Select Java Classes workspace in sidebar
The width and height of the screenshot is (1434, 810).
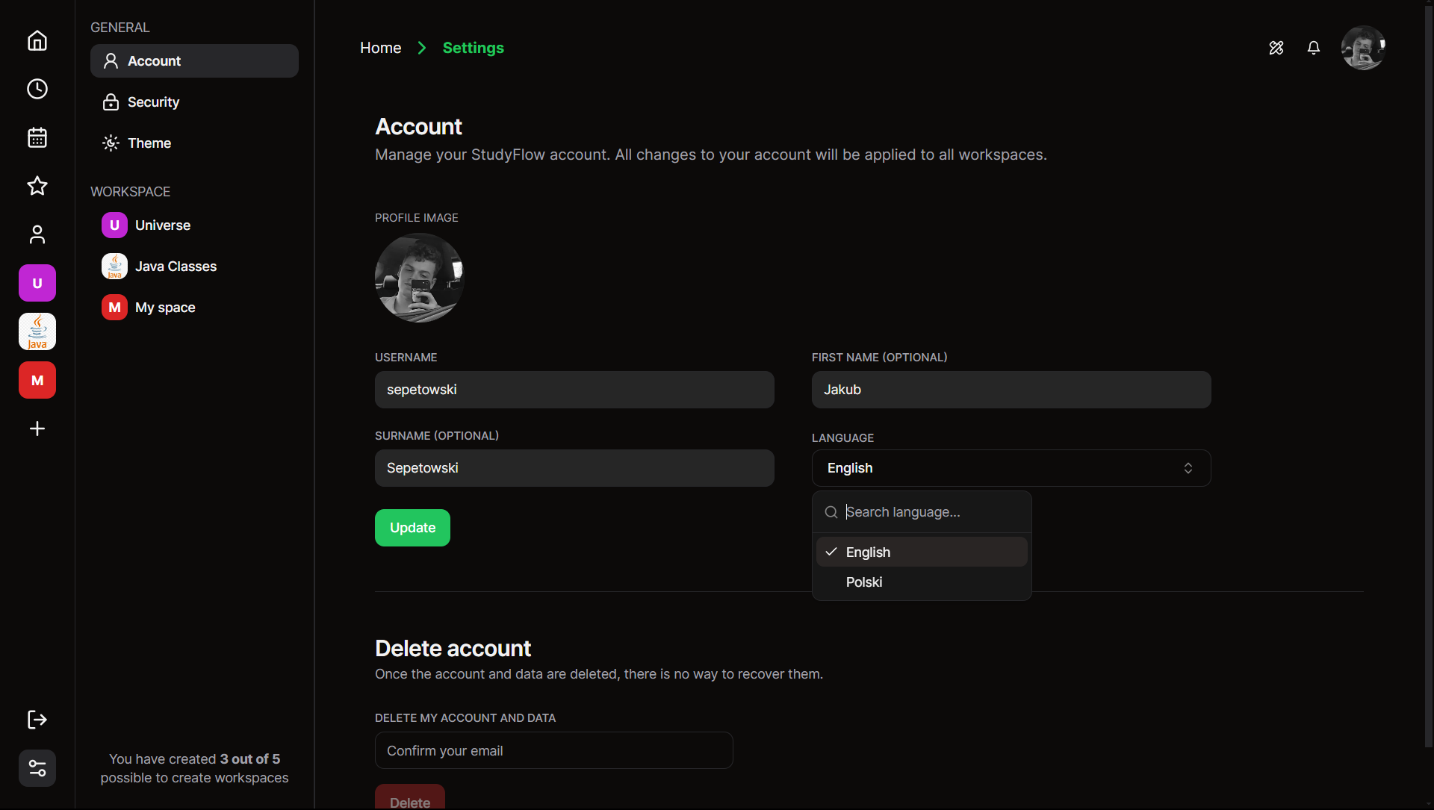pos(176,267)
